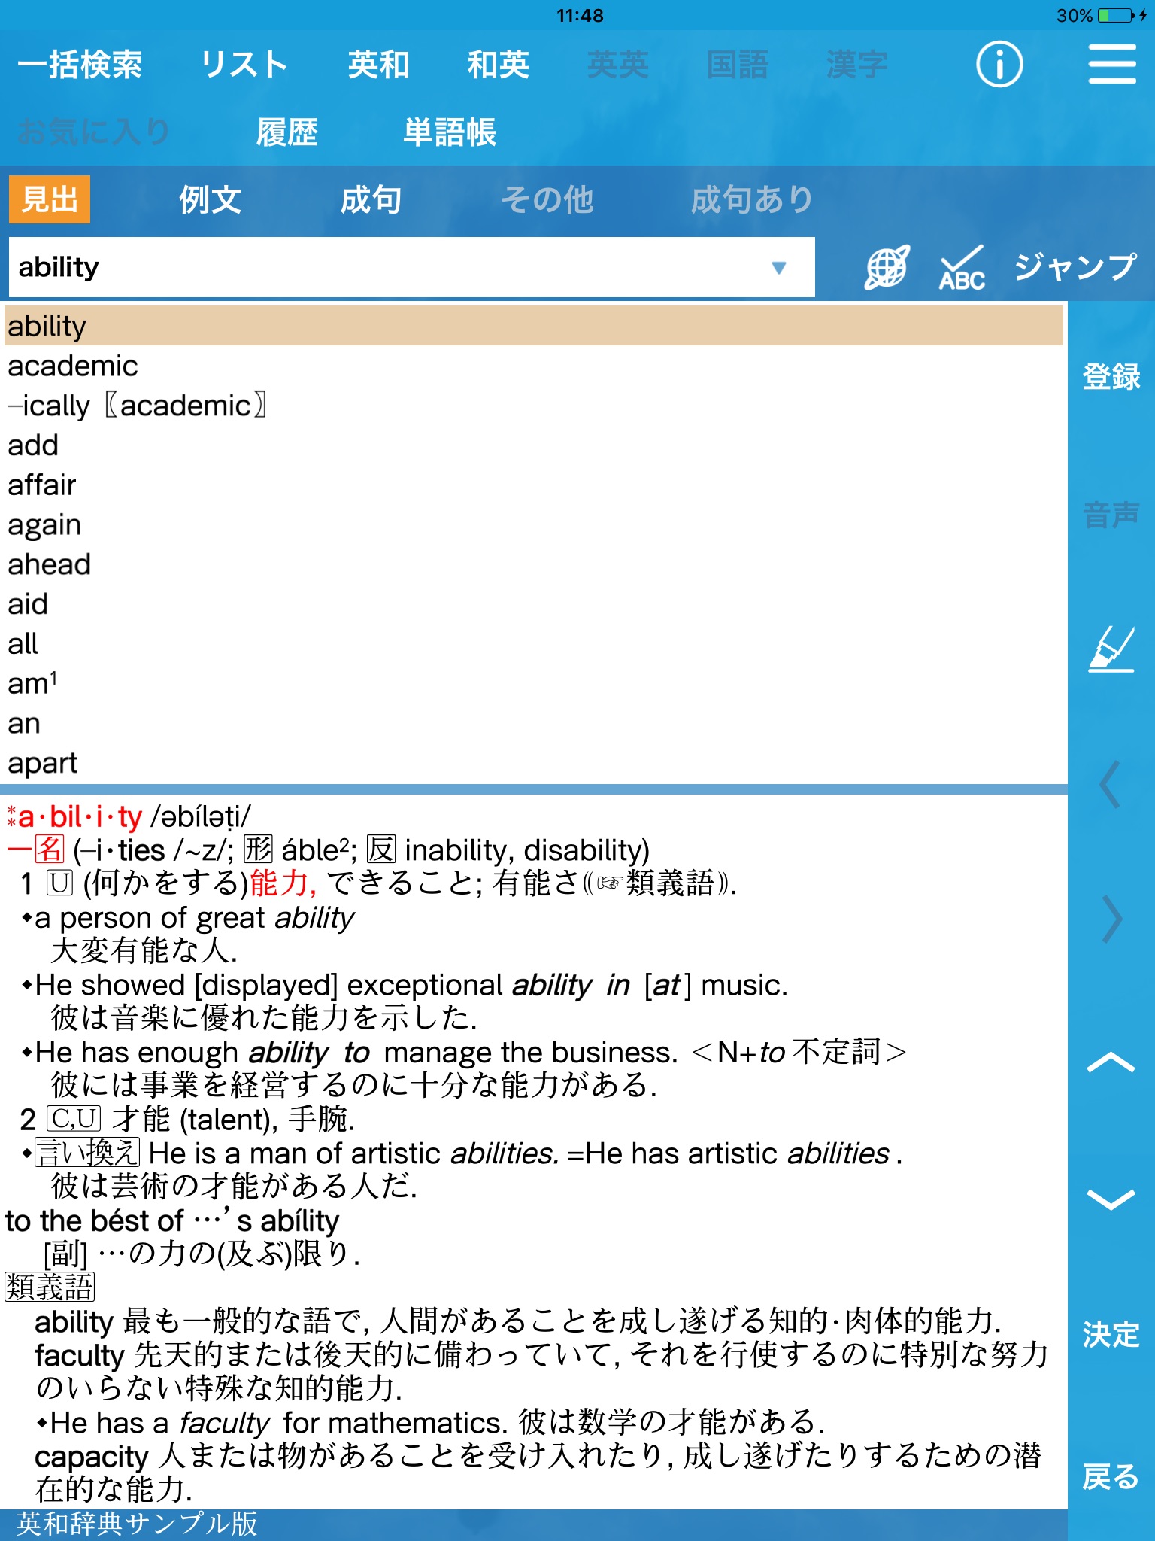The image size is (1155, 1541).
Task: Select add in the word list
Action: 534,445
